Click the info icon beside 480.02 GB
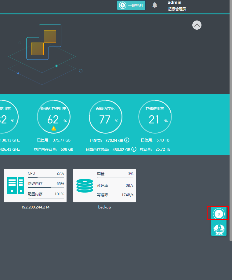This screenshot has width=232, height=280. coord(134,149)
